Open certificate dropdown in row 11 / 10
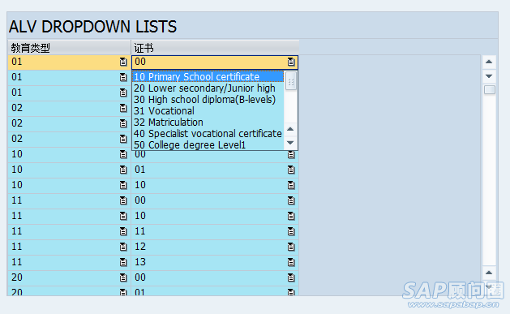The image size is (510, 314). (291, 216)
